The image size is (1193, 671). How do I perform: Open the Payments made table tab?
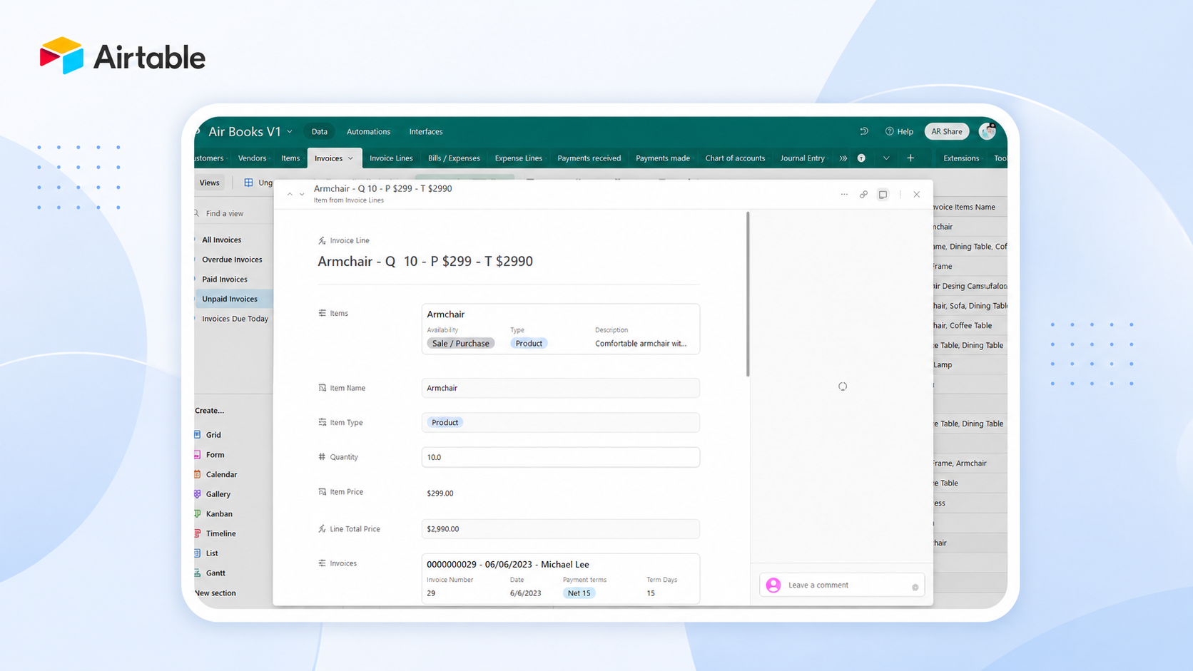pos(663,158)
